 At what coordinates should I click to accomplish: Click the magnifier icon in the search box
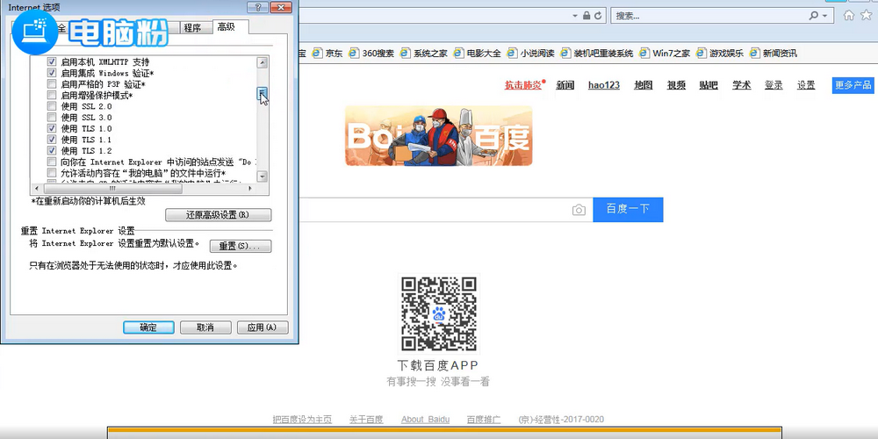click(x=814, y=16)
